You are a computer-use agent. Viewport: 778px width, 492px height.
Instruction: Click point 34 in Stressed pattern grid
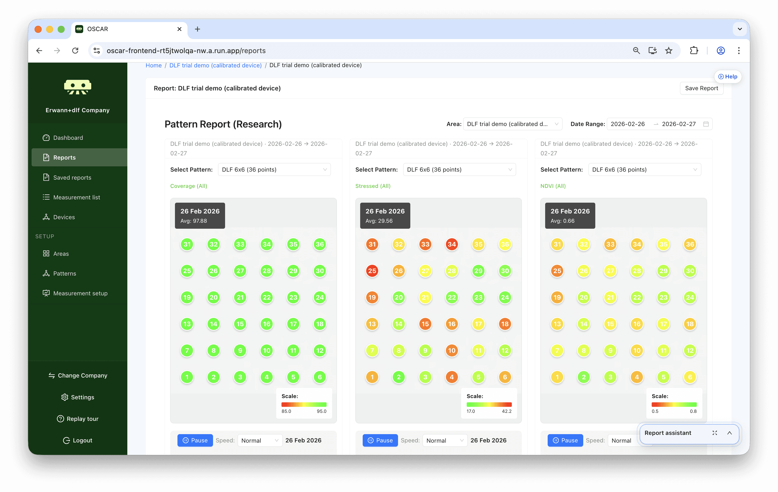pyautogui.click(x=452, y=244)
